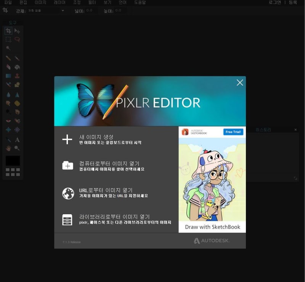Viewport: 305px width, 282px height.
Task: Open the 이미지 menu
Action: 40,2
